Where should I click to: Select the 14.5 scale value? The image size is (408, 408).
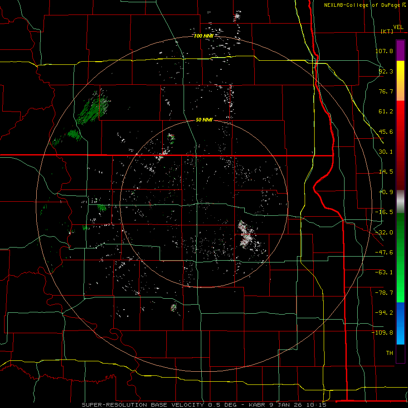coord(386,172)
